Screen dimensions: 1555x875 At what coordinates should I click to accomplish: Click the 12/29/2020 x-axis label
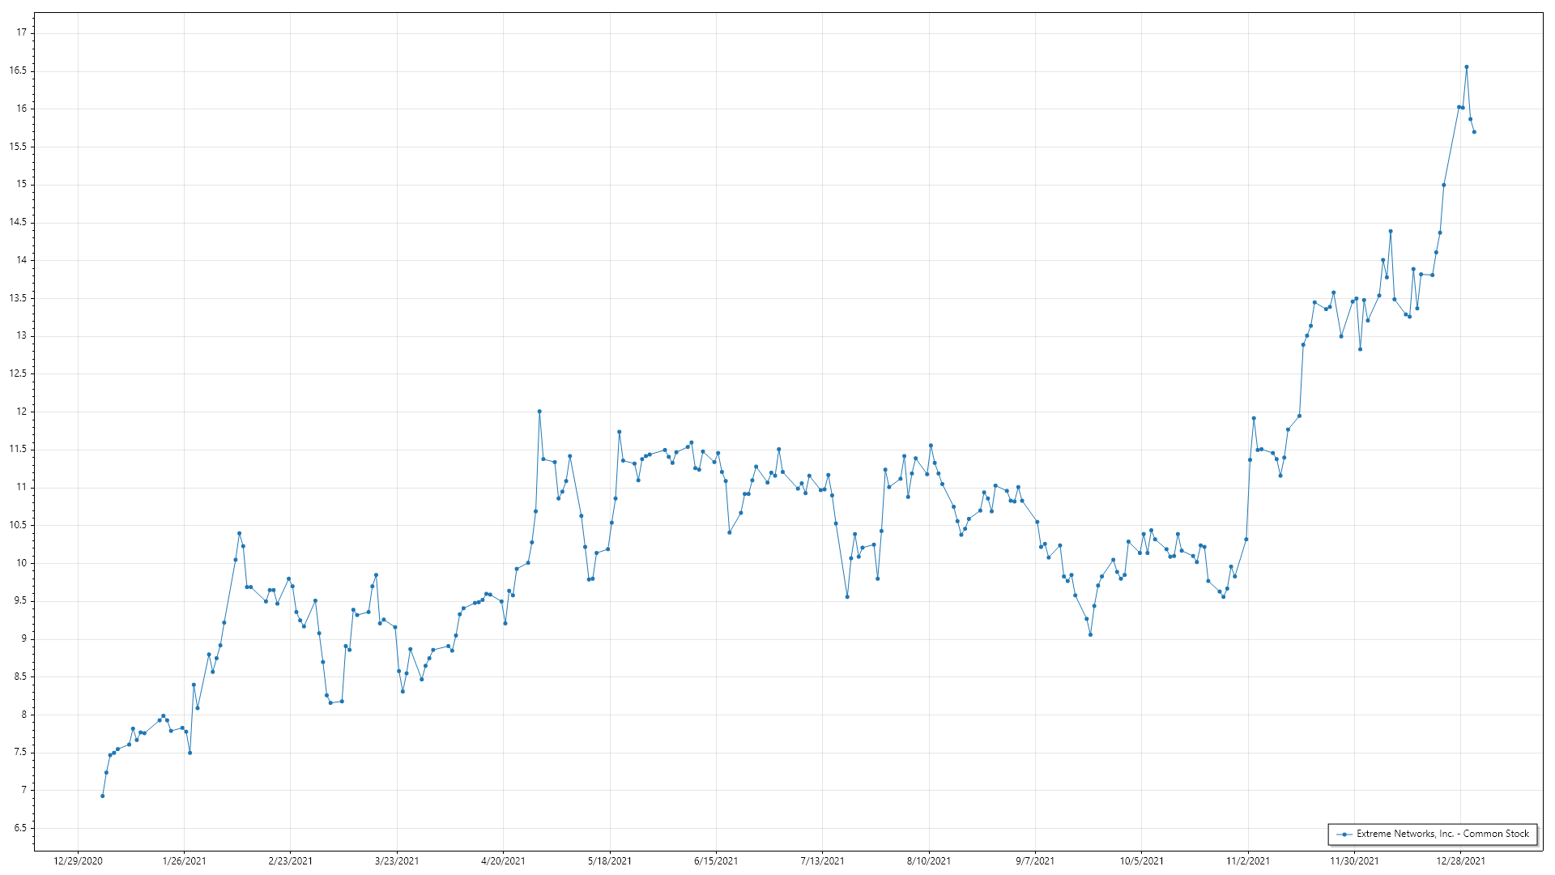click(78, 860)
